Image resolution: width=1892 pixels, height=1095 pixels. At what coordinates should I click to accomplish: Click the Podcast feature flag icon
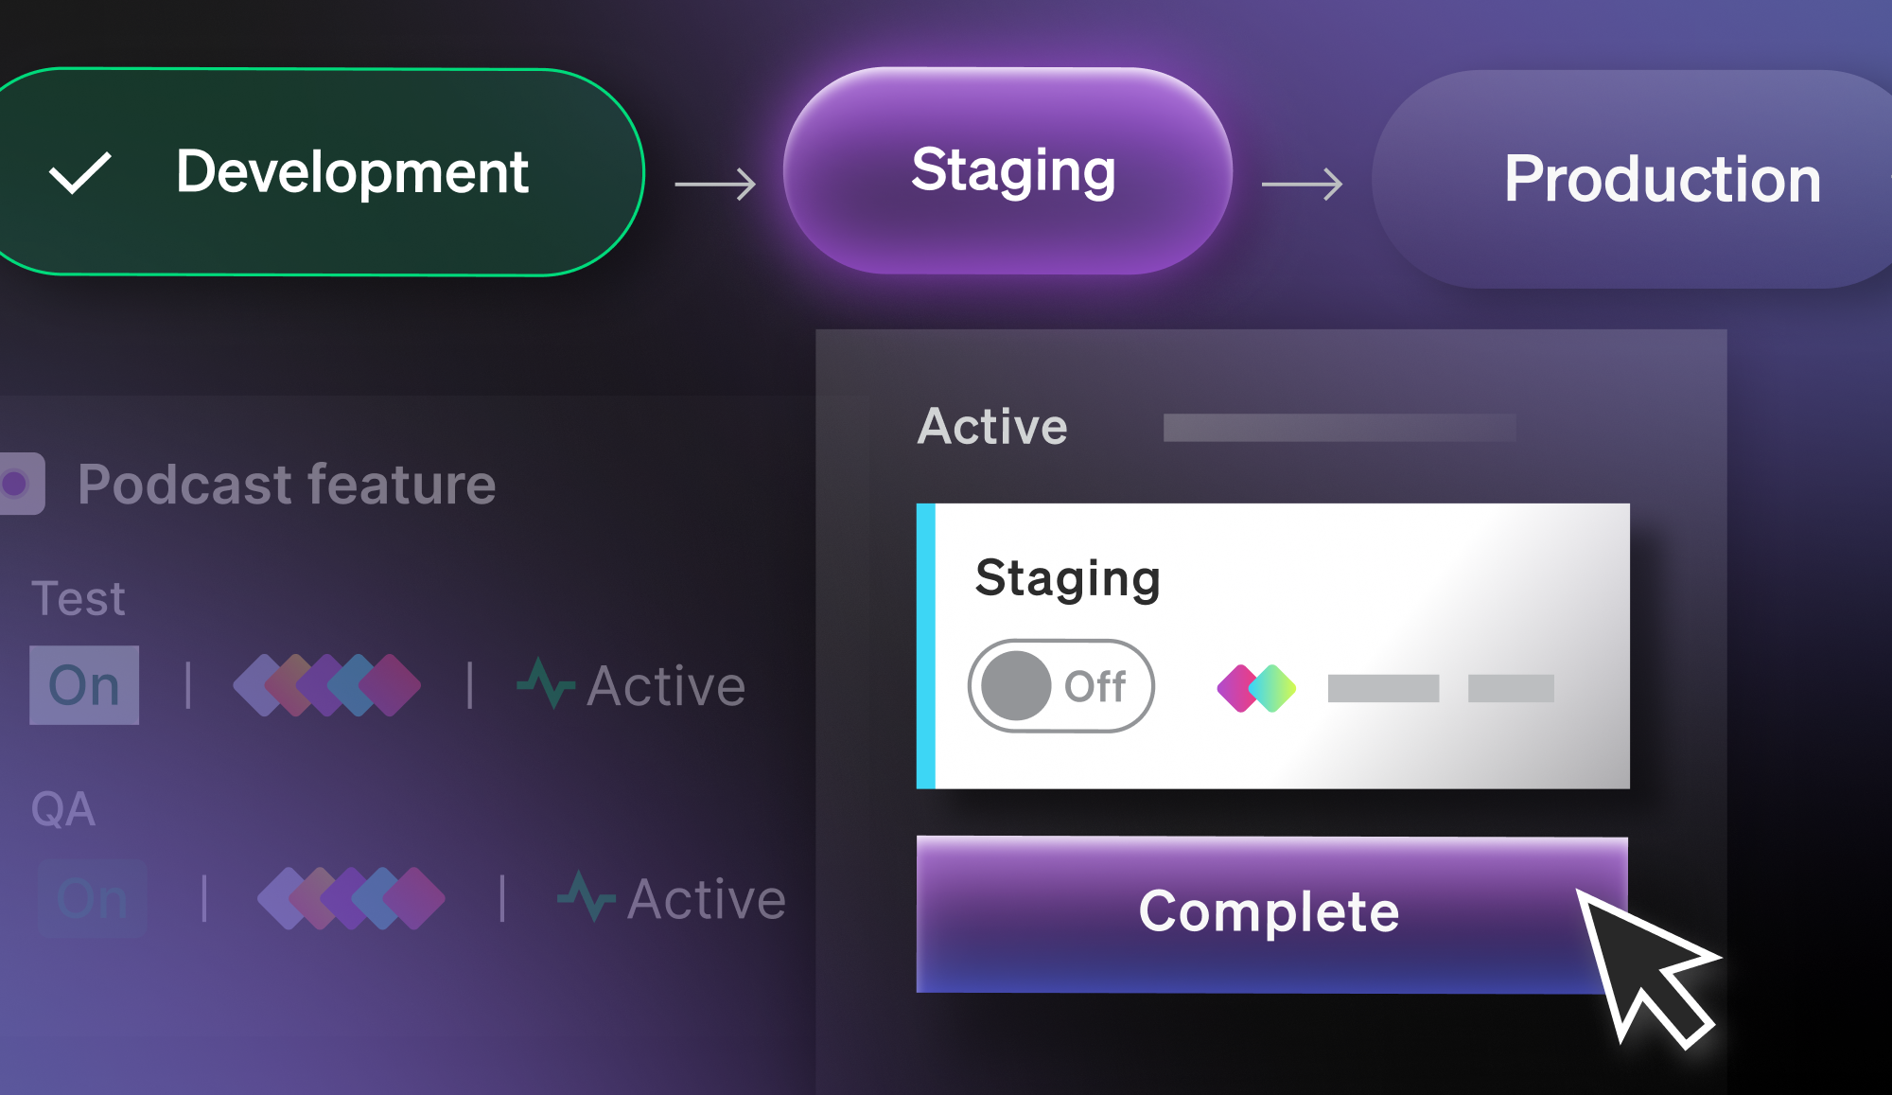click(18, 484)
